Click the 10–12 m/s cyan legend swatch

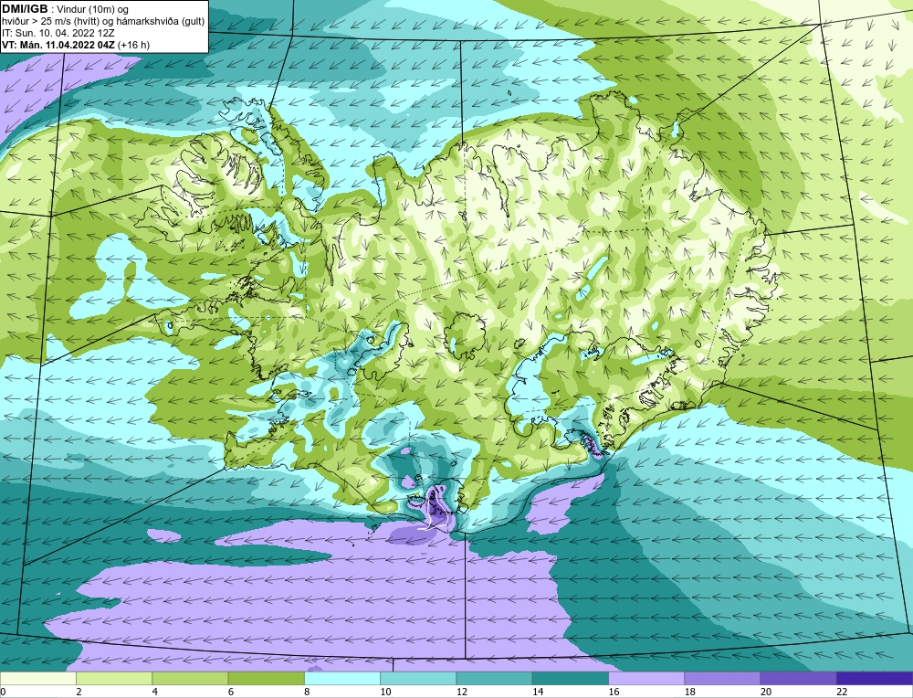(x=418, y=678)
